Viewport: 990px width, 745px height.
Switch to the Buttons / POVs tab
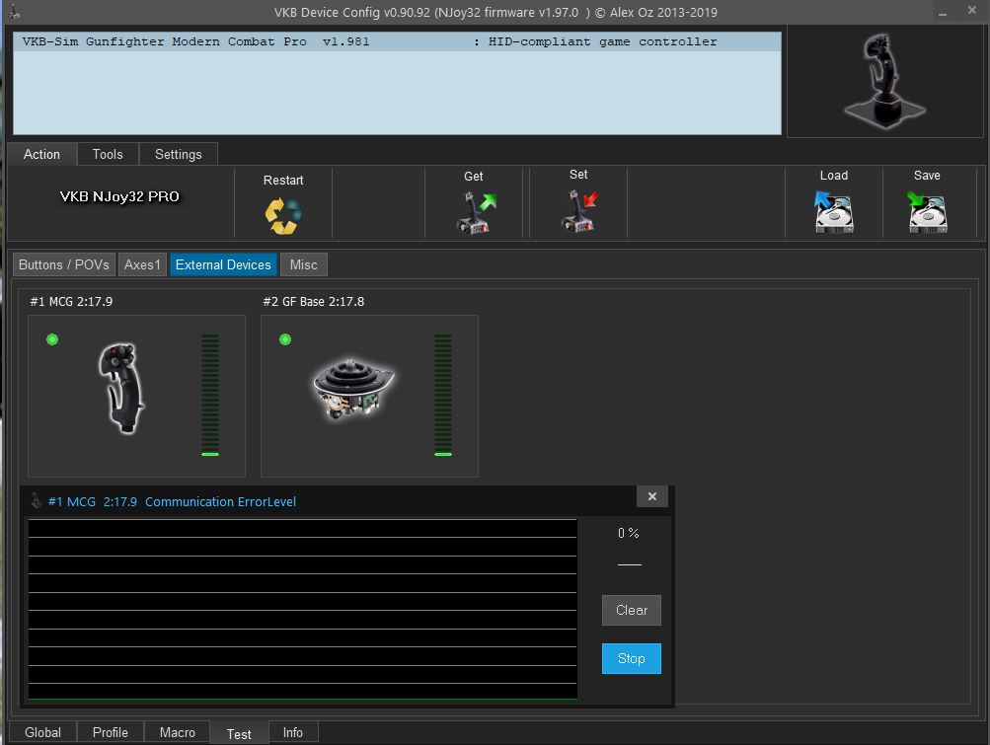pos(64,264)
